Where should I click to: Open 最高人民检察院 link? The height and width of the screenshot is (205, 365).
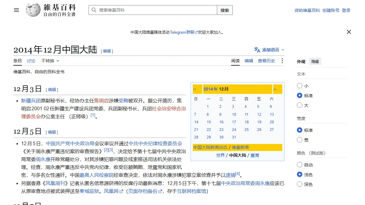pyautogui.click(x=96, y=175)
